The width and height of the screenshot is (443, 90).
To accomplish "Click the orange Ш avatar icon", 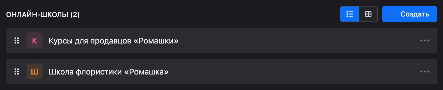I will click(35, 71).
